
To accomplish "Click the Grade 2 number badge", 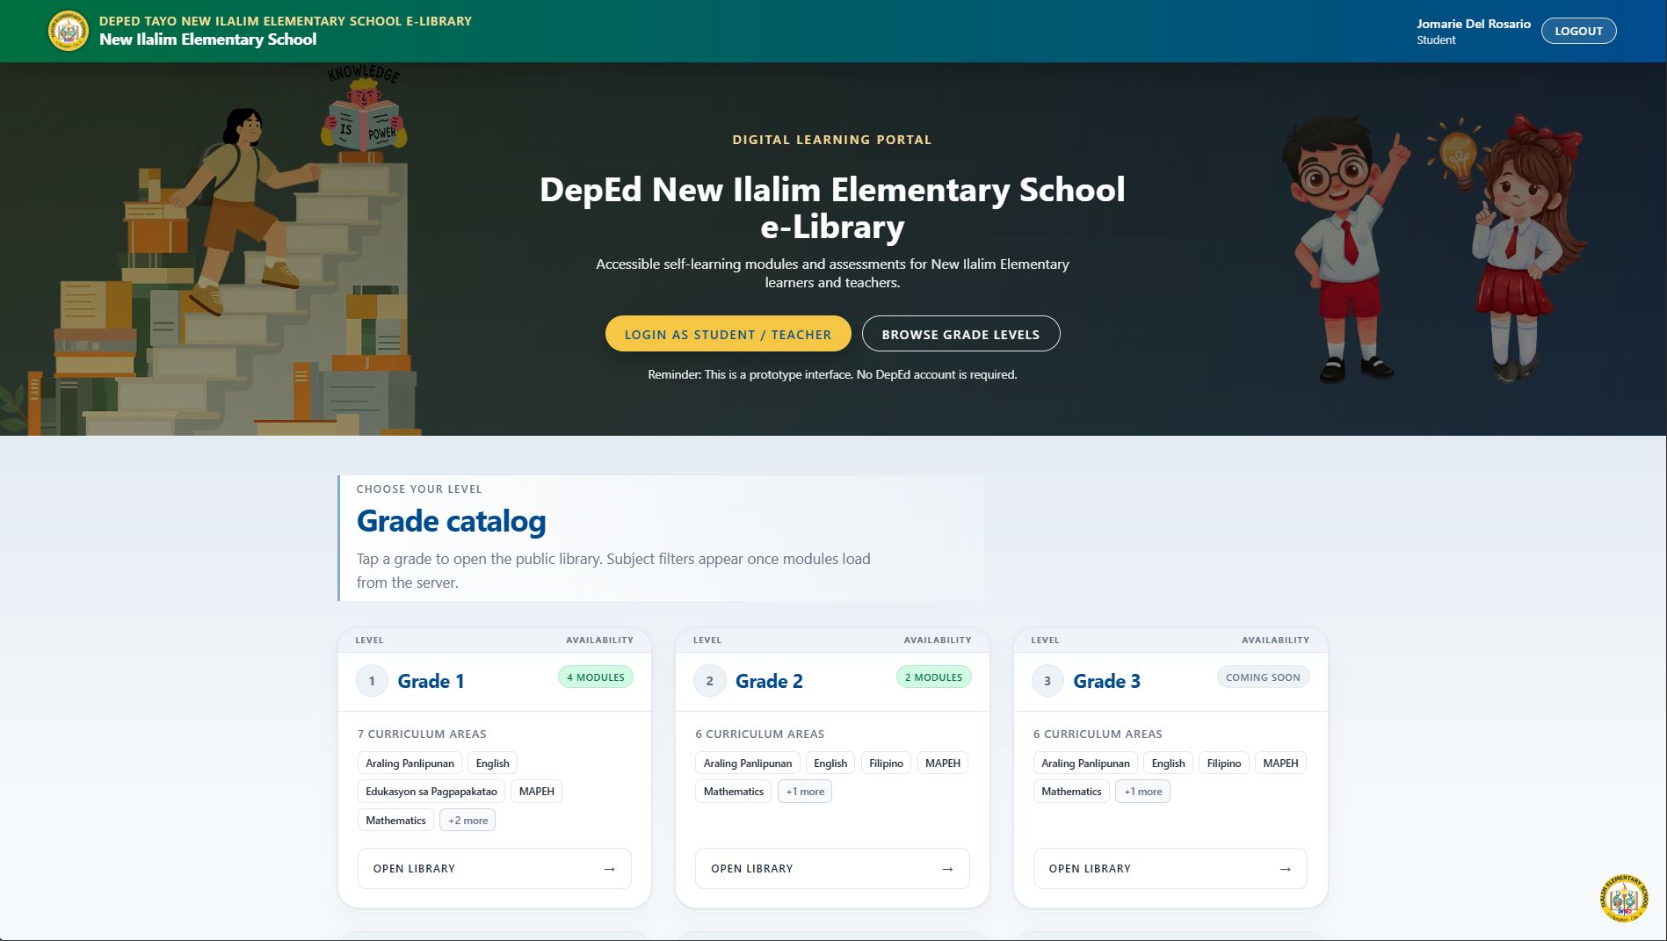I will click(710, 681).
